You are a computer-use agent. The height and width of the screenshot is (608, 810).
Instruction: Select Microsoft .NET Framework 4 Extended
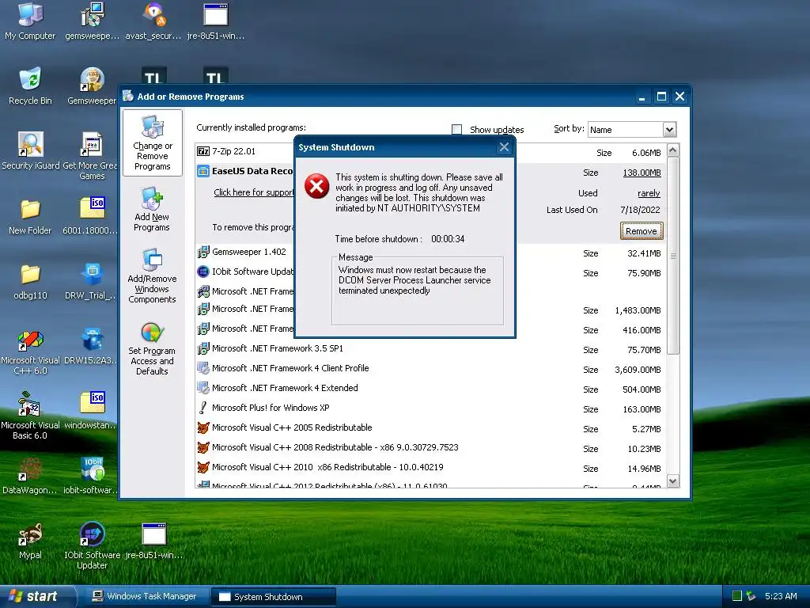coord(430,388)
